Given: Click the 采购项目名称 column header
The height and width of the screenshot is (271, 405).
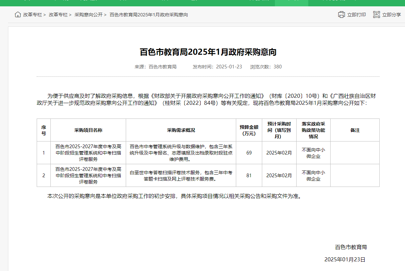Looking at the screenshot, I should [x=88, y=130].
